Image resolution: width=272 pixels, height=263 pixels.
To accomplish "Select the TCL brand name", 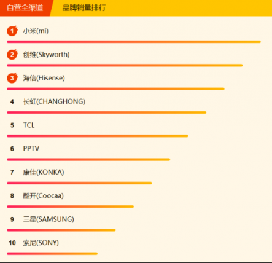I will [29, 125].
